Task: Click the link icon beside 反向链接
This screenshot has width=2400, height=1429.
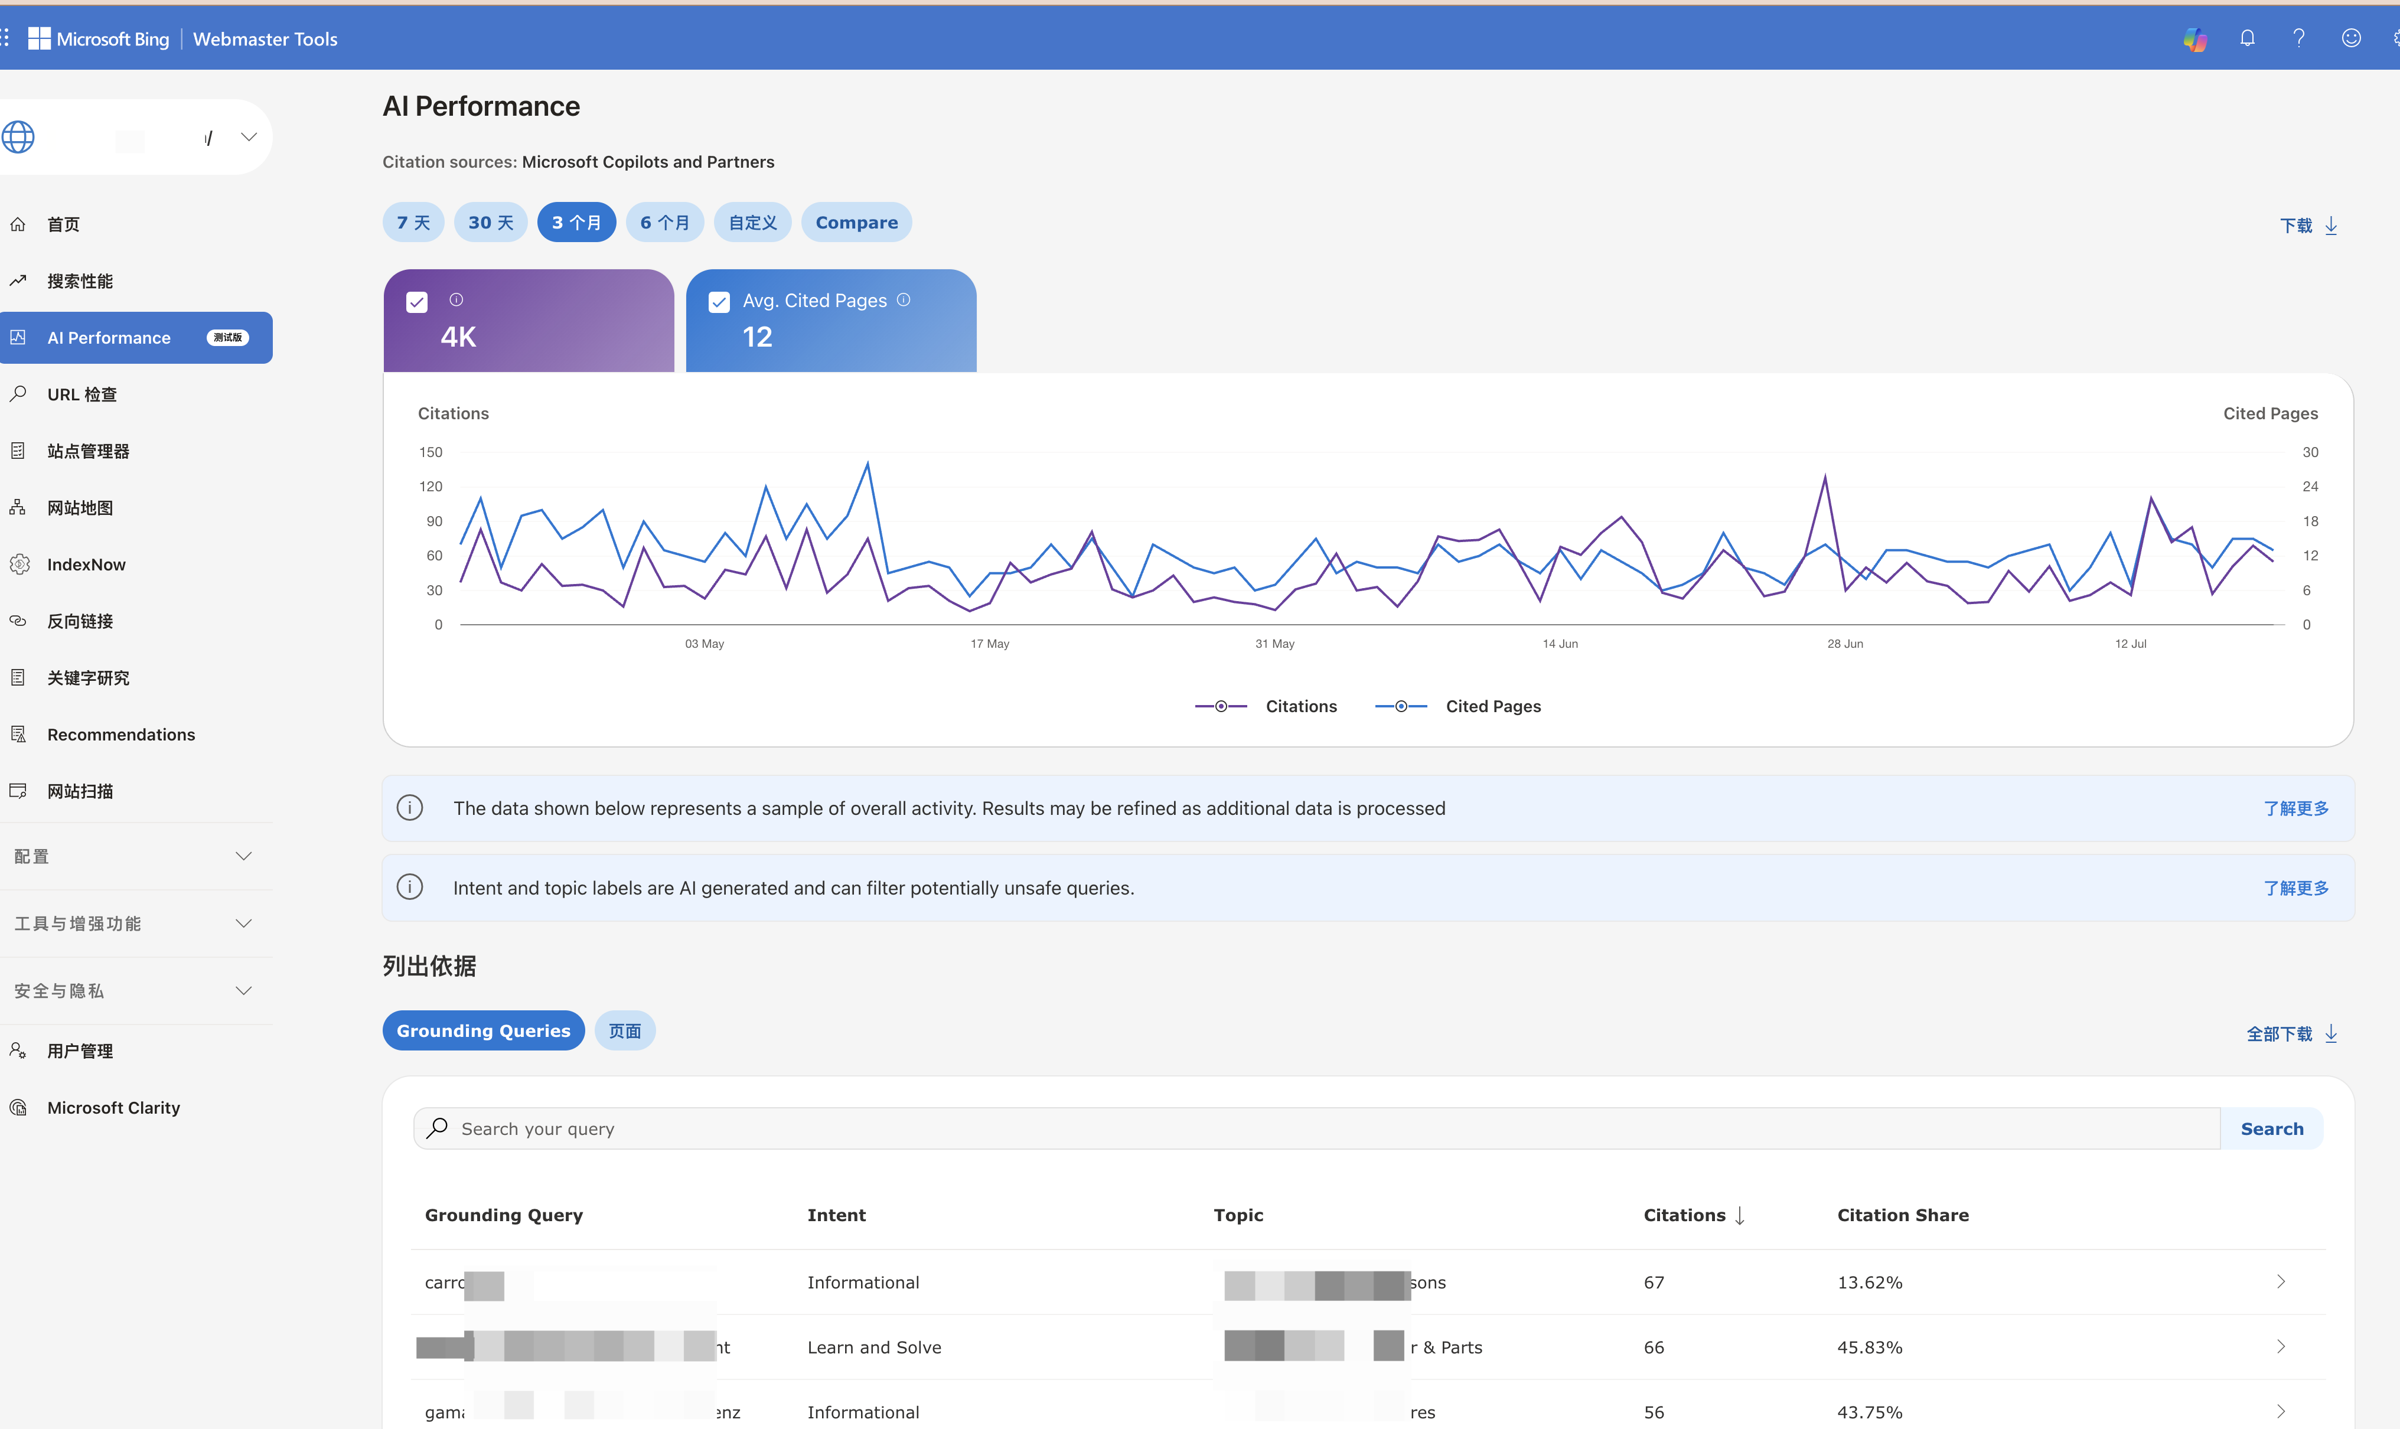Action: [x=17, y=621]
